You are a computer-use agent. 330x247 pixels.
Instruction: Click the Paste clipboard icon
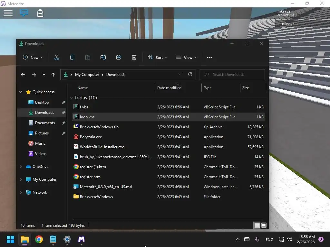tap(88, 57)
